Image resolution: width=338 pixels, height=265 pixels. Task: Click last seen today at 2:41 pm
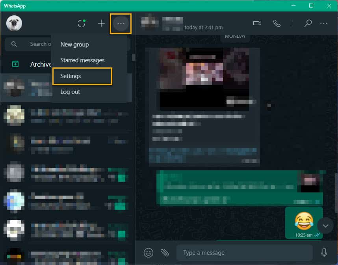(x=204, y=28)
